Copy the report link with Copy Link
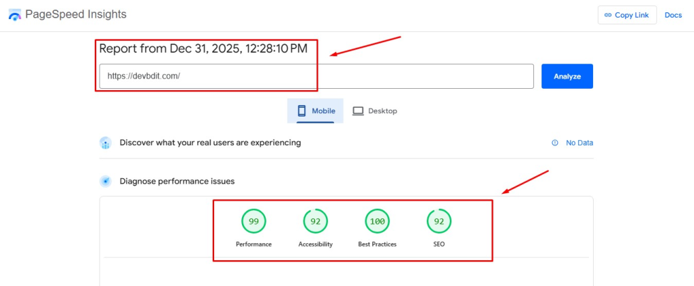This screenshot has width=694, height=286. (x=627, y=15)
